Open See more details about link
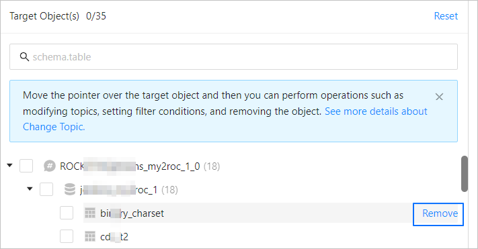The height and width of the screenshot is (249, 478). pos(376,111)
